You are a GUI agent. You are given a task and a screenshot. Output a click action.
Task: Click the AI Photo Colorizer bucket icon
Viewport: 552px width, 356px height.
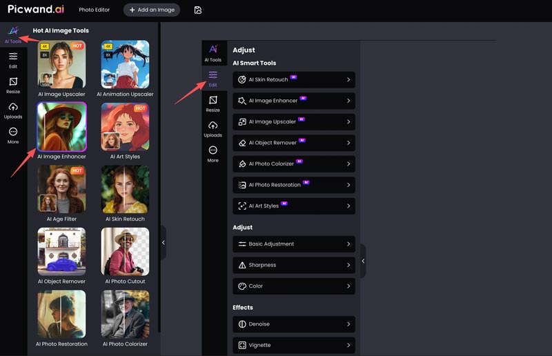(x=242, y=164)
